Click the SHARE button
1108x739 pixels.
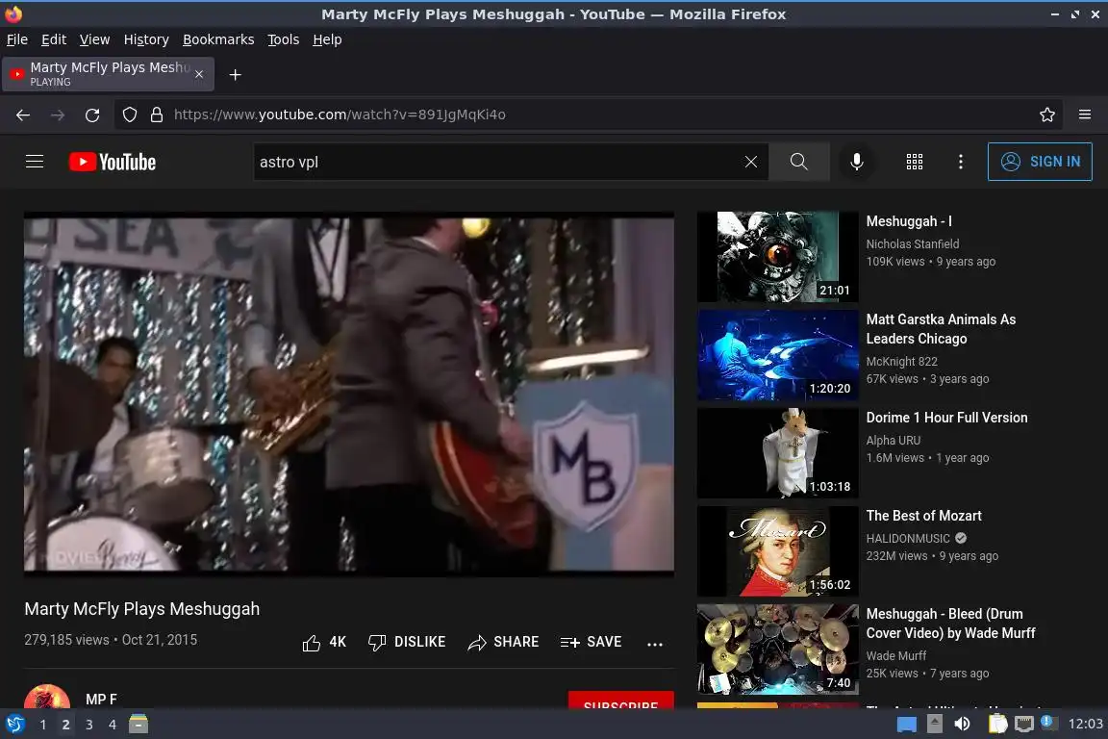tap(503, 642)
